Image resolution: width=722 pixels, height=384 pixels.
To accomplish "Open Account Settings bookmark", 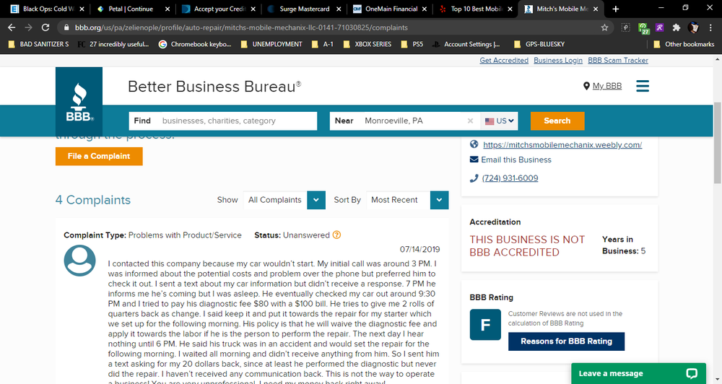I will pyautogui.click(x=466, y=44).
